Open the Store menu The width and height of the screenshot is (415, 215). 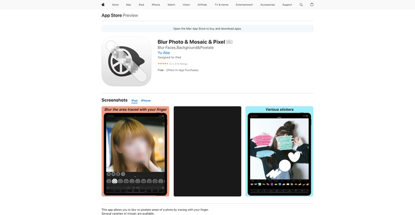point(116,5)
